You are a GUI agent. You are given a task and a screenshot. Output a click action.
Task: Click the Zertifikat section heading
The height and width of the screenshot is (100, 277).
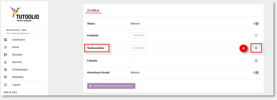click(93, 10)
